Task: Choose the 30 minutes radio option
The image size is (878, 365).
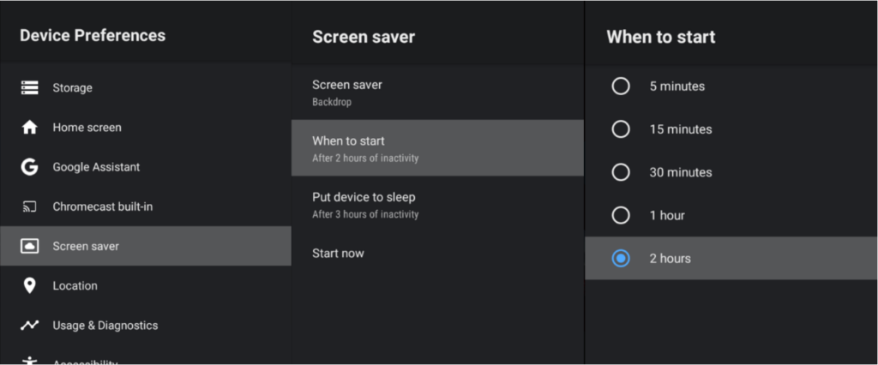Action: coord(621,172)
